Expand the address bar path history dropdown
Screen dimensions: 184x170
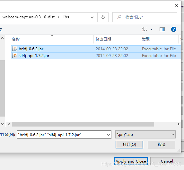coord(92,17)
